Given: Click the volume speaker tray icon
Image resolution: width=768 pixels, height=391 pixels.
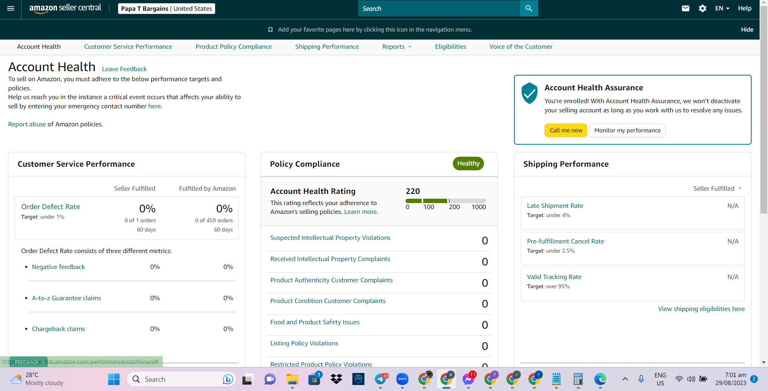Looking at the screenshot, I should pos(691,379).
